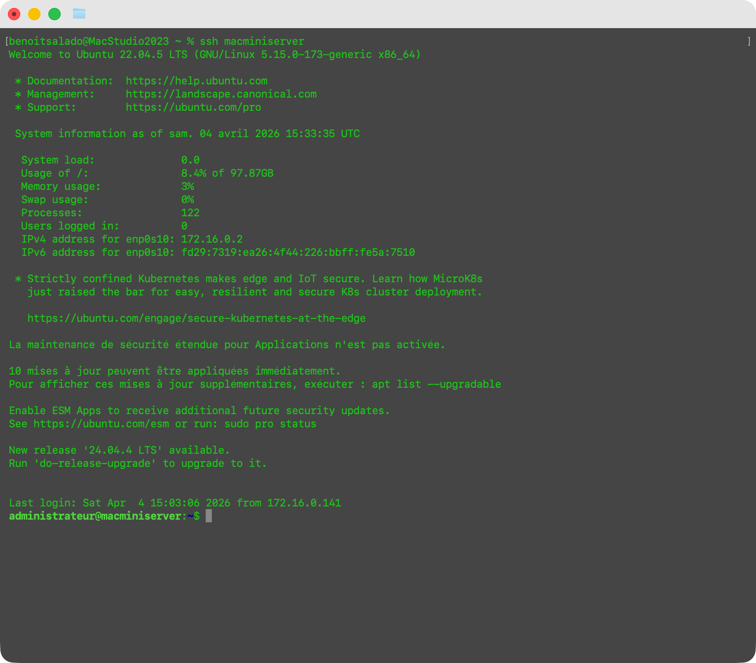Click the left bracket mark before benoitsalado
This screenshot has height=663, width=756.
click(x=7, y=41)
